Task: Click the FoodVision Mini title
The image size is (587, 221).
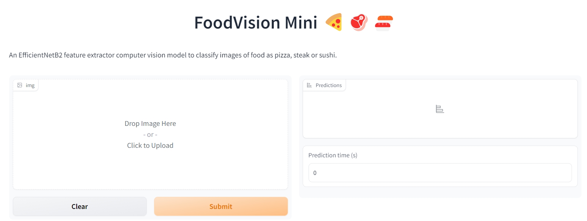Action: point(256,22)
